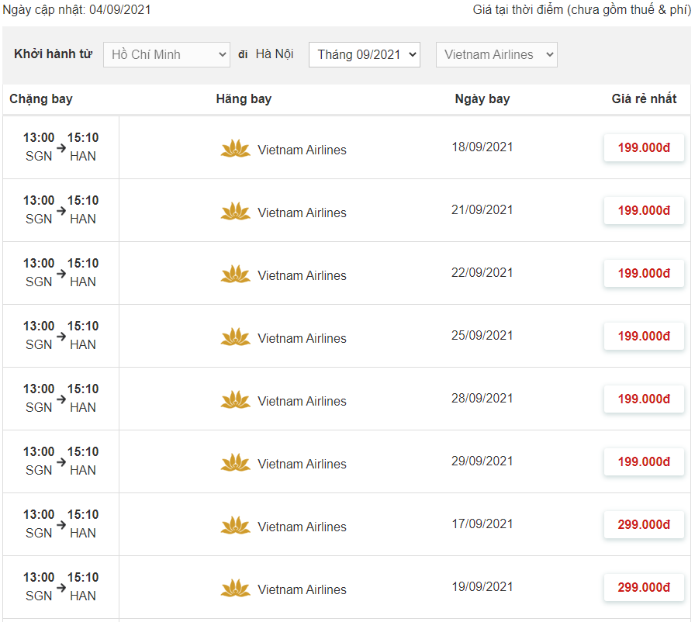Screen dimensions: 695x622
Task: Click the Vietnam Airlines lotus logo for 25/09/2021
Action: [x=236, y=337]
